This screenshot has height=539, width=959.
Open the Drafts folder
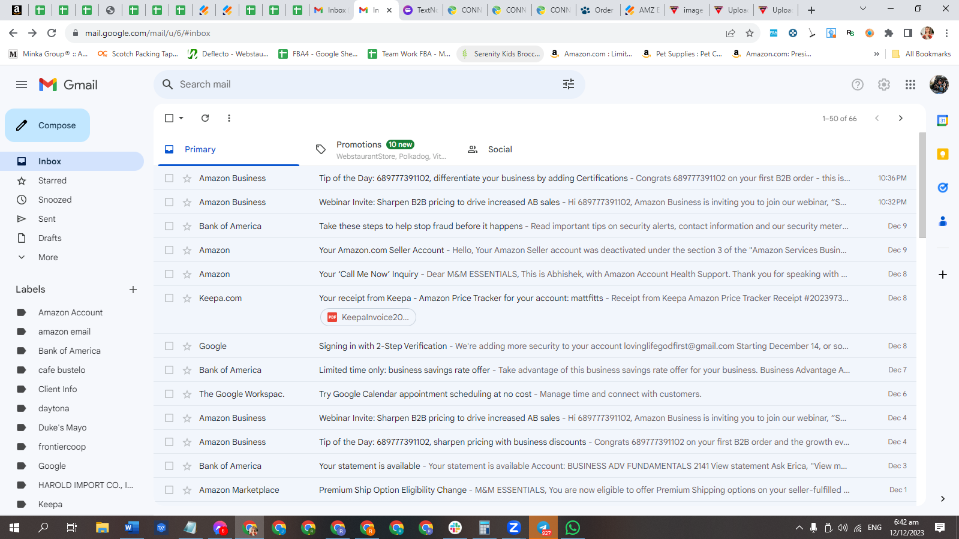pos(50,238)
